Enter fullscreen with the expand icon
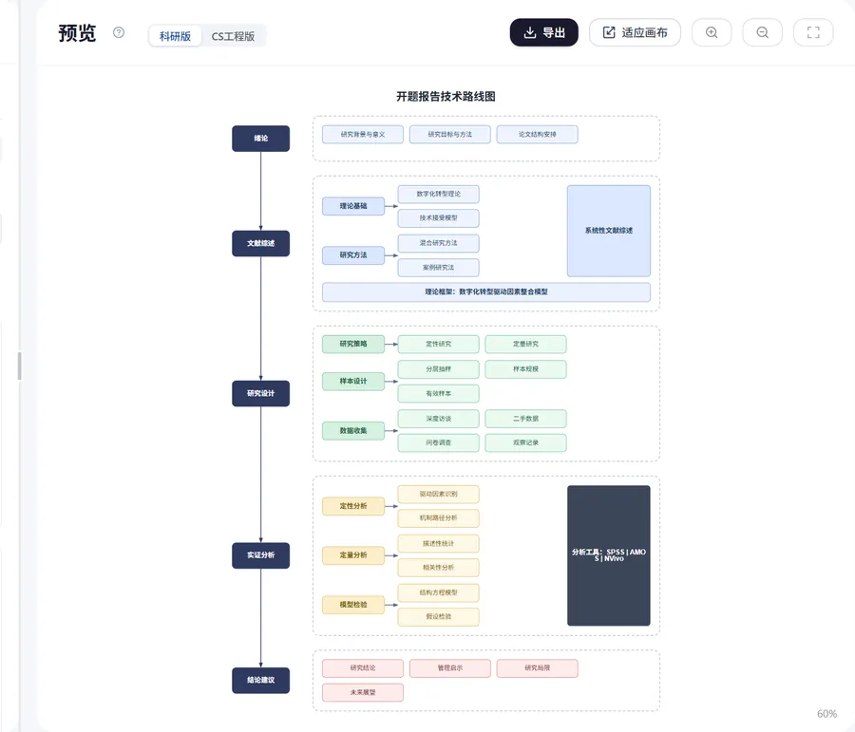This screenshot has height=732, width=855. tap(813, 32)
